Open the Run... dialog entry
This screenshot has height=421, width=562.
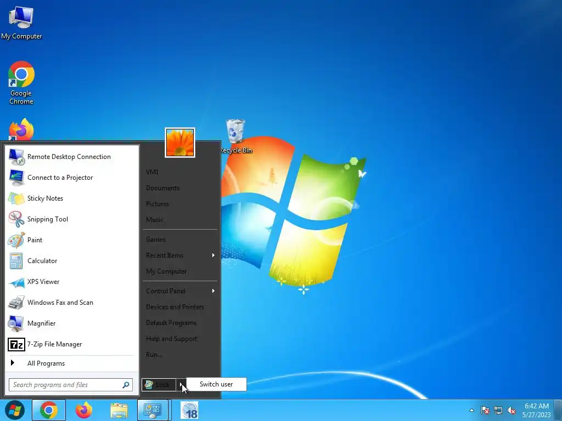tap(154, 355)
